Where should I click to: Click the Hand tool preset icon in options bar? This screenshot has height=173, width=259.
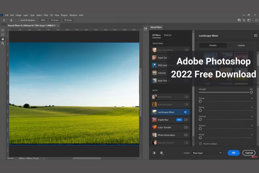(x=11, y=20)
